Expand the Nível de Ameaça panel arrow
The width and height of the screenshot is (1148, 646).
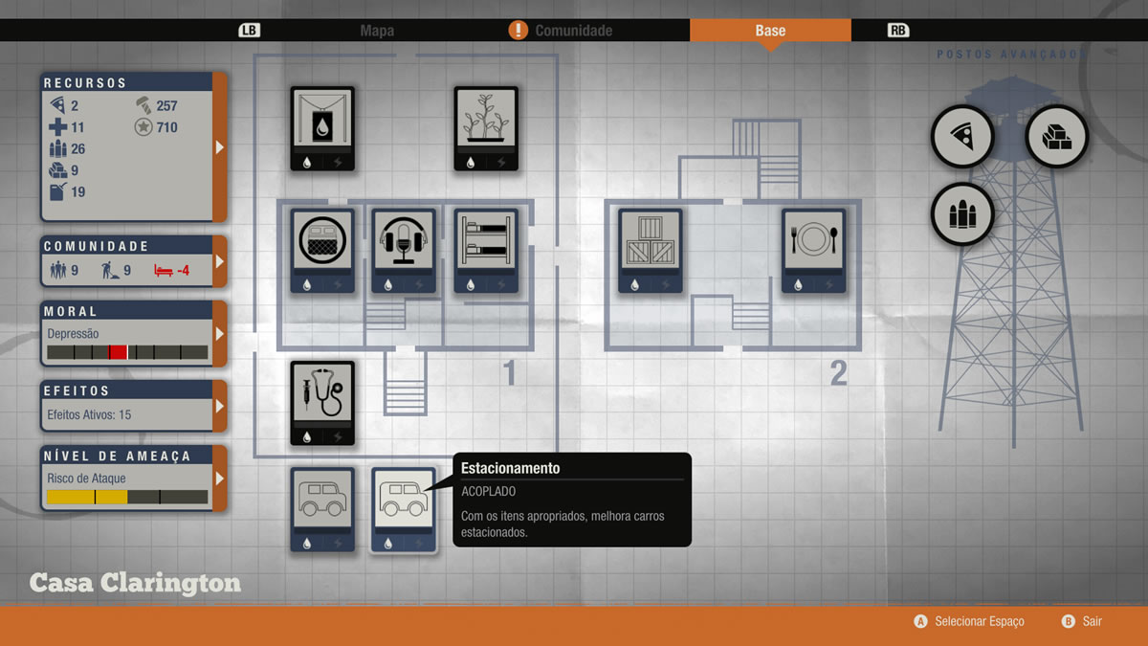pos(220,478)
